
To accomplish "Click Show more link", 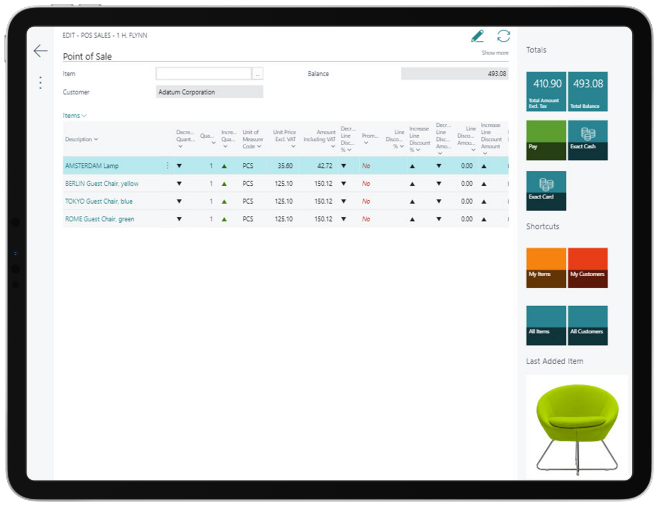I will point(495,53).
